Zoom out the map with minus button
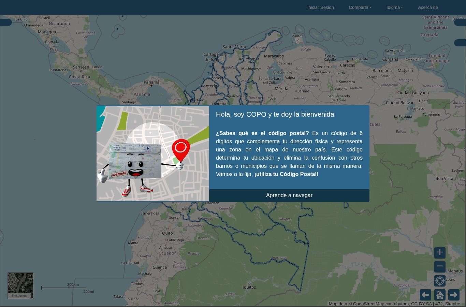Image resolution: width=466 pixels, height=307 pixels. click(x=440, y=266)
